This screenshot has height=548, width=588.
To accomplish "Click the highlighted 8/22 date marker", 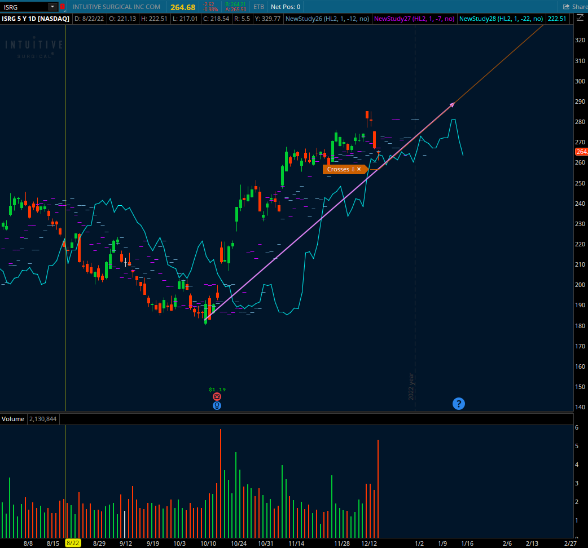I will click(73, 543).
